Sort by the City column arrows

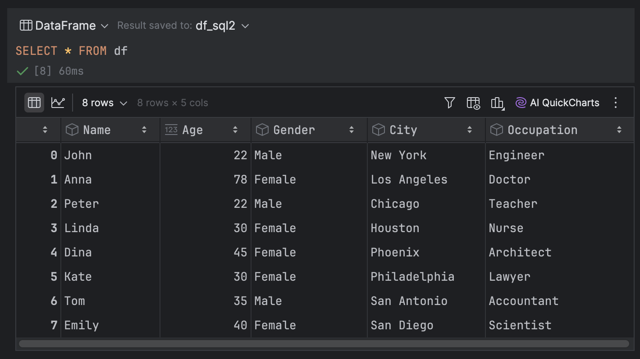tap(470, 130)
